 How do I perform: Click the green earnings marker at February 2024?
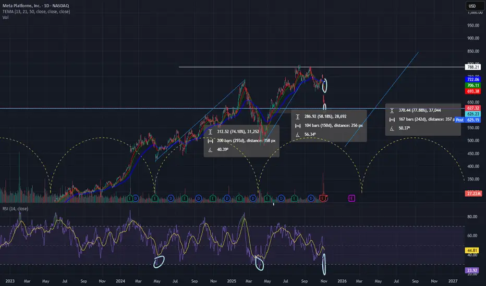point(130,198)
